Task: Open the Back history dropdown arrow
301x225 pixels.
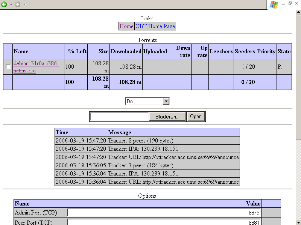Action: tap(11, 4)
